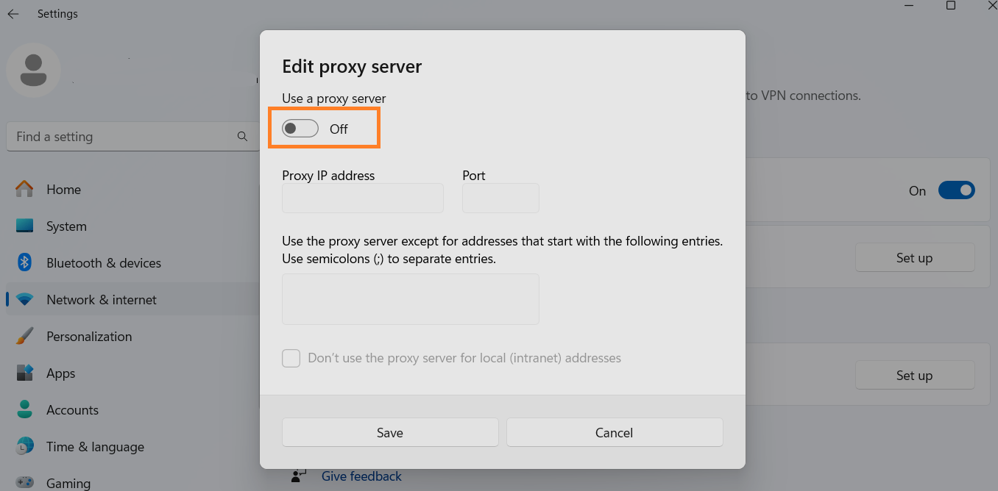Toggle the On switch in background Settings page

point(956,190)
